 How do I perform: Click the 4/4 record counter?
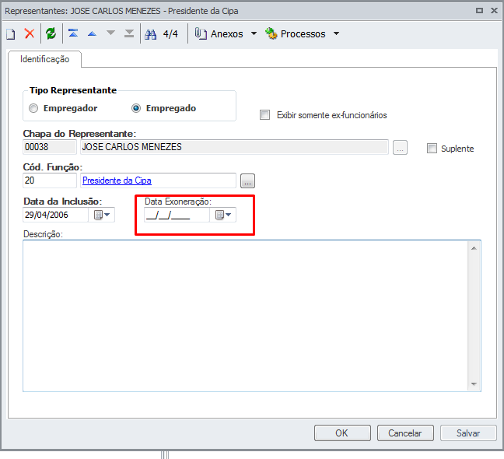pos(170,33)
